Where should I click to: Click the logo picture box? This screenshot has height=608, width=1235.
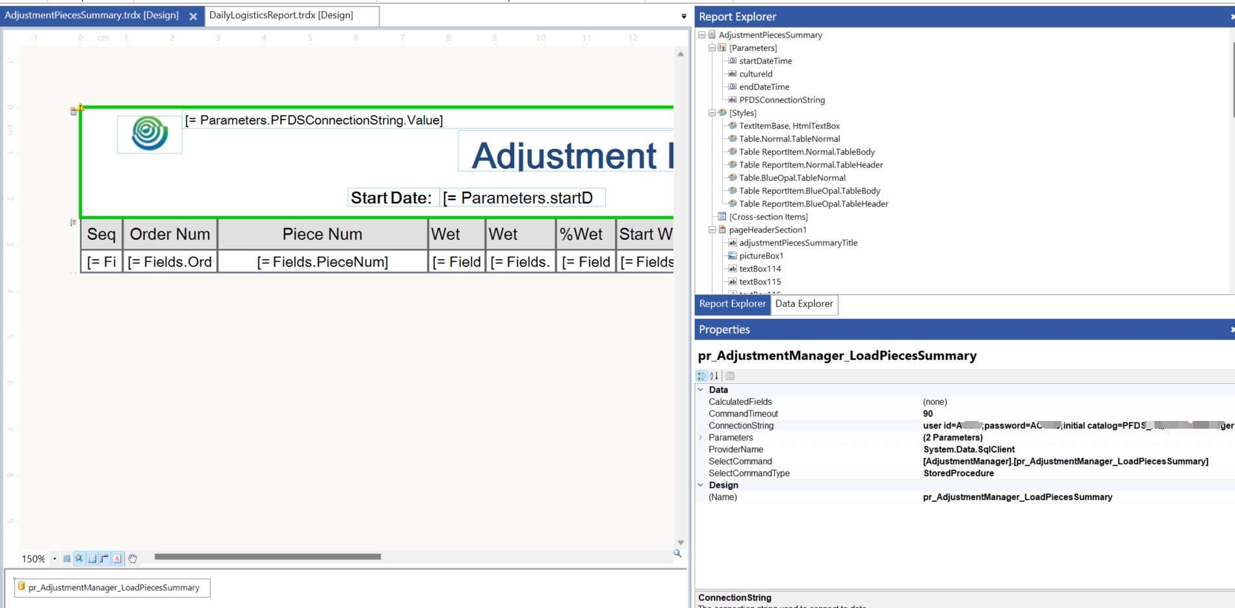pos(149,134)
